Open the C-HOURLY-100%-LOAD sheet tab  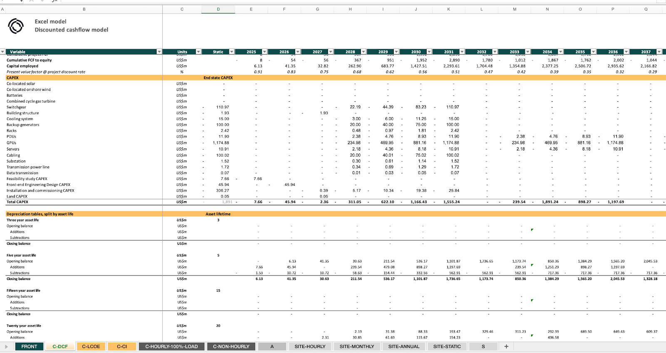pos(171,346)
